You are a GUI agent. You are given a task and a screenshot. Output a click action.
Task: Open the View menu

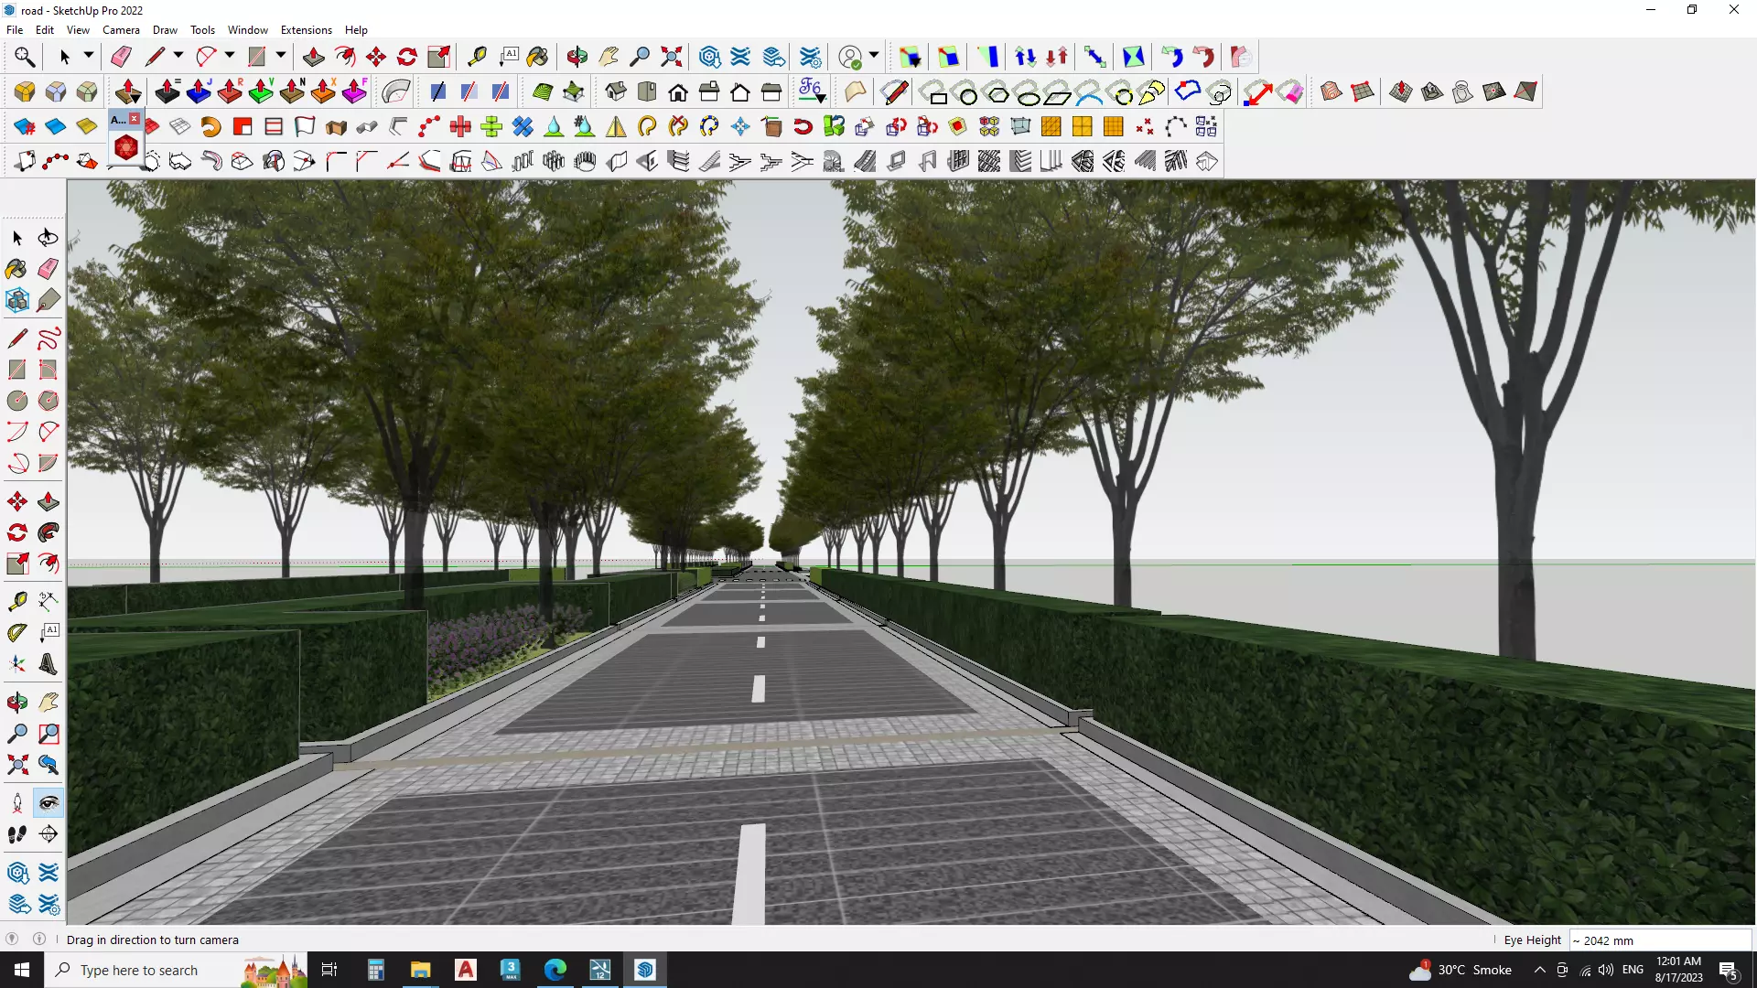78,29
